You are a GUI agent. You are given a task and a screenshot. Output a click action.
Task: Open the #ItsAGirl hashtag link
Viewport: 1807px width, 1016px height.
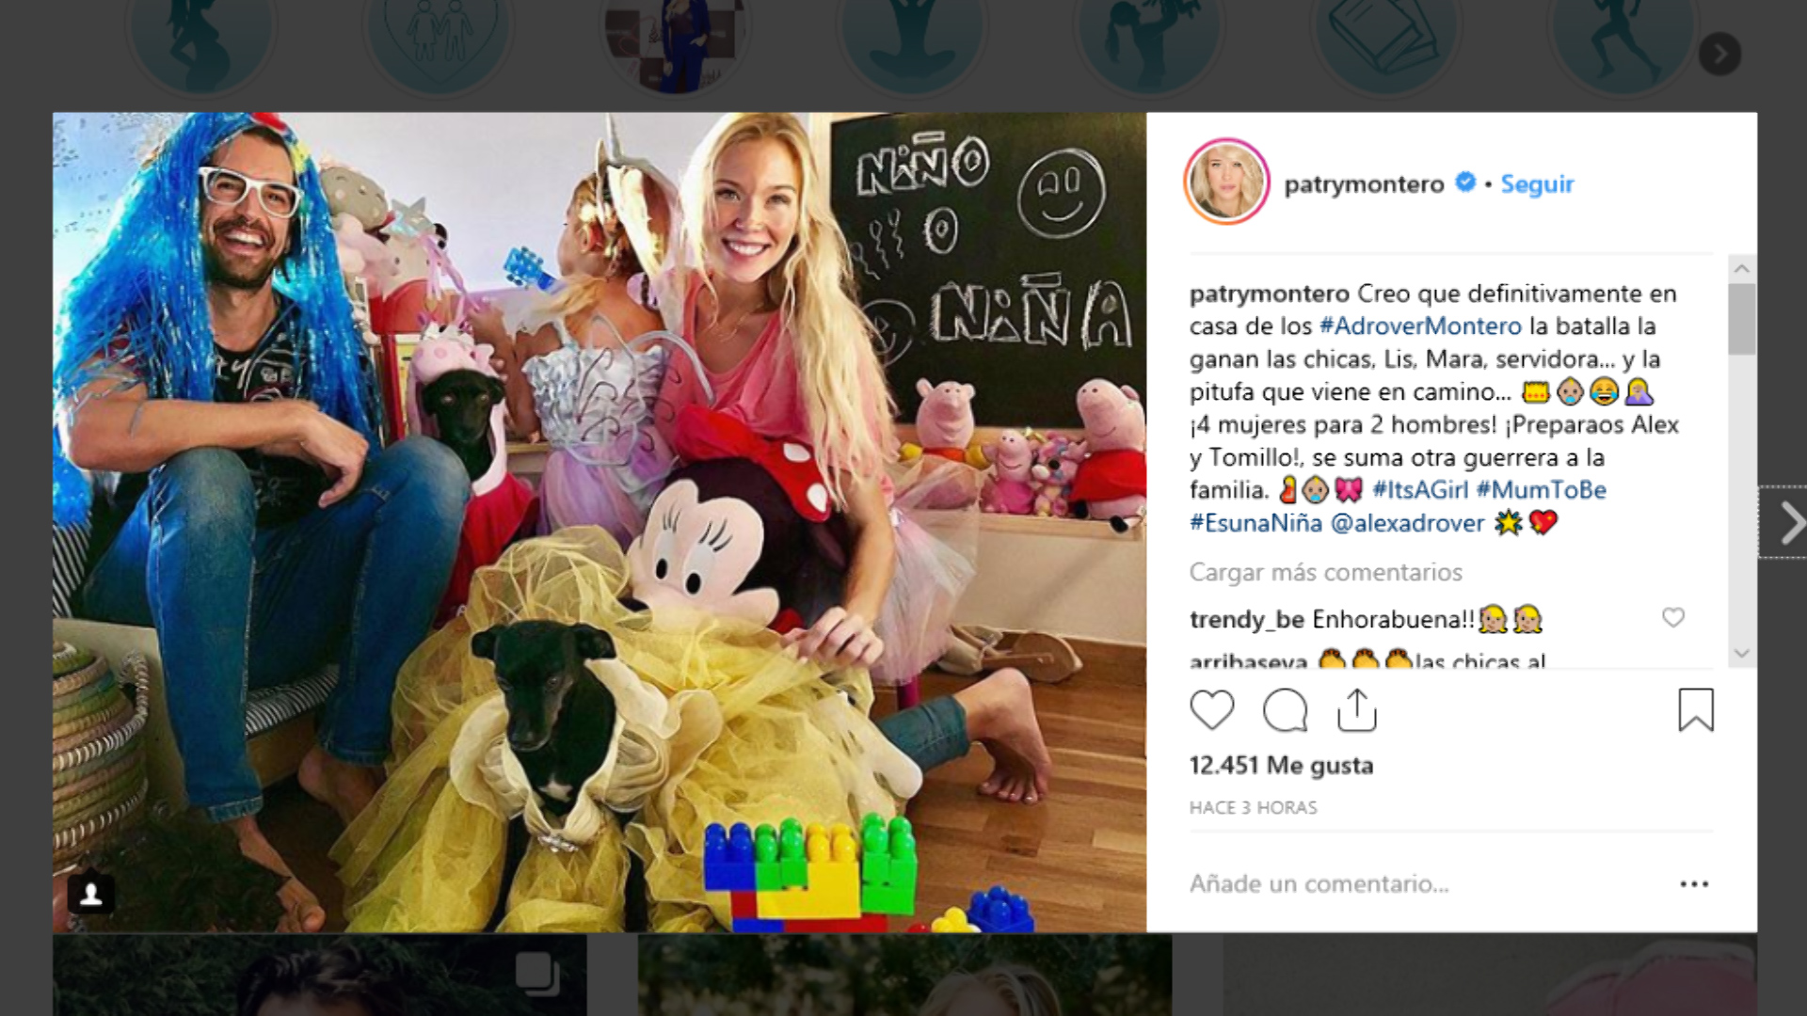click(1420, 490)
